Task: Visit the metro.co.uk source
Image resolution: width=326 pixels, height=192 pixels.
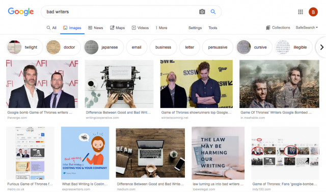Action: [x=16, y=189]
